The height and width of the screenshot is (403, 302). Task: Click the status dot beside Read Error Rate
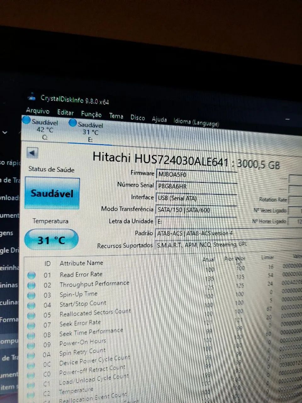coord(31,275)
